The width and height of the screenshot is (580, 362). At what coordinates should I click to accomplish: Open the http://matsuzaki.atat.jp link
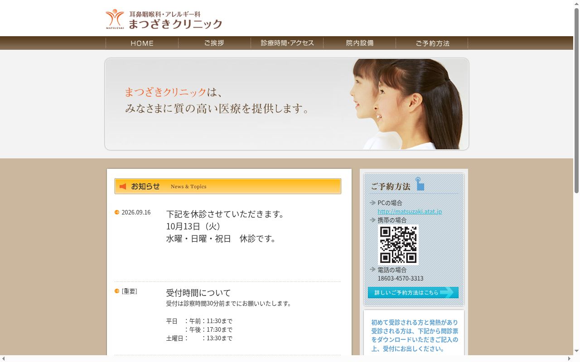point(410,211)
